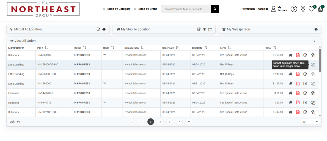
Task: Sort orders by ShipDate column
Action: click(206, 48)
